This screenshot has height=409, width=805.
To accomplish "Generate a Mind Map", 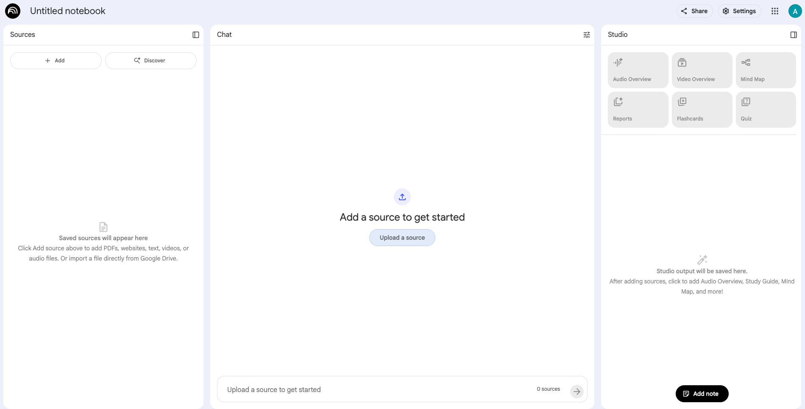I will click(x=765, y=70).
